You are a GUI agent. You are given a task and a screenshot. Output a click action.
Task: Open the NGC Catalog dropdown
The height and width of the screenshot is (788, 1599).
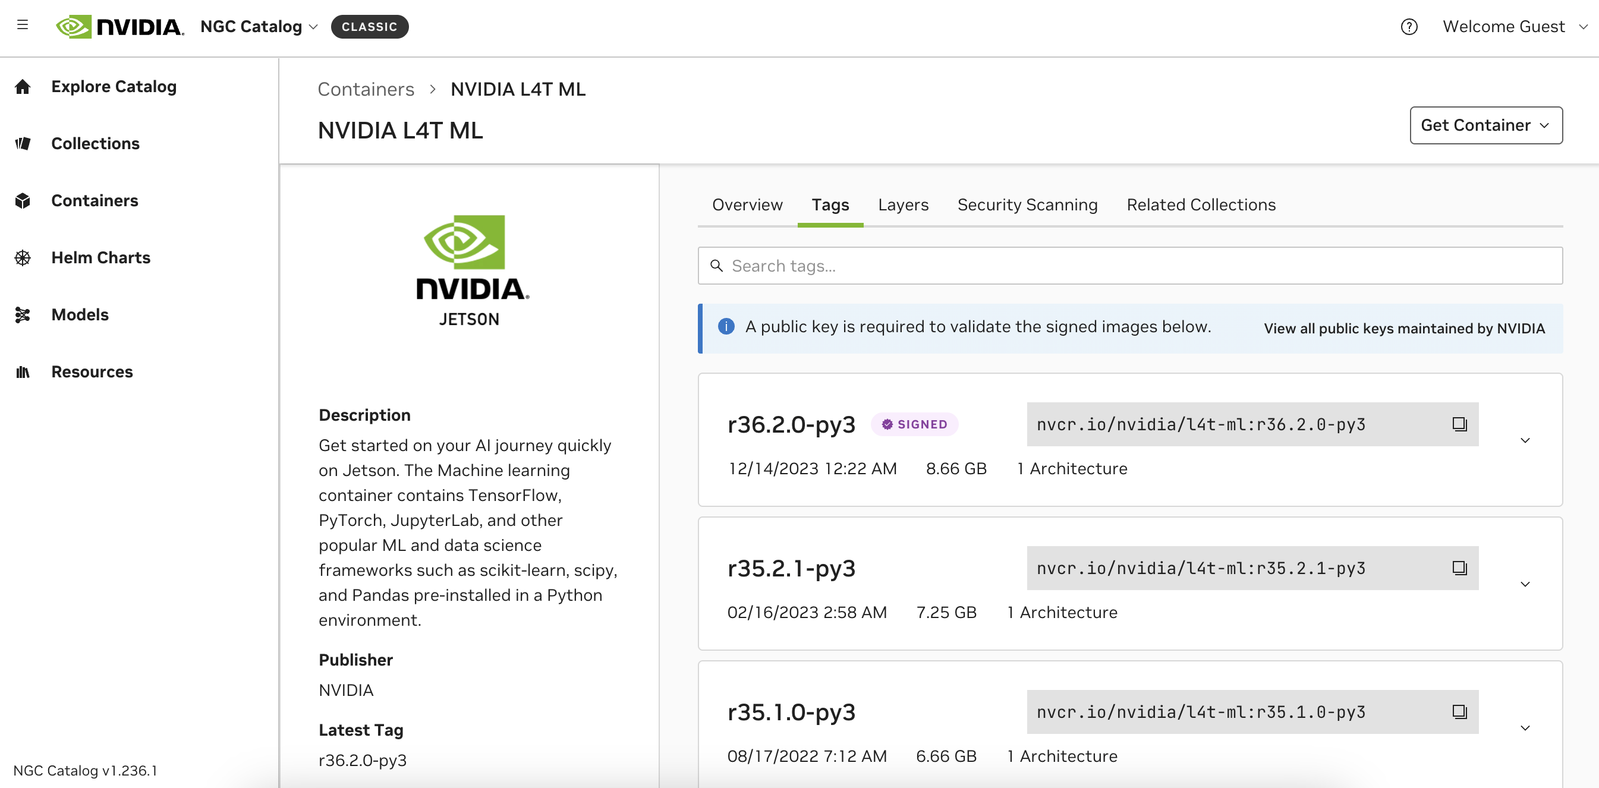(x=259, y=27)
